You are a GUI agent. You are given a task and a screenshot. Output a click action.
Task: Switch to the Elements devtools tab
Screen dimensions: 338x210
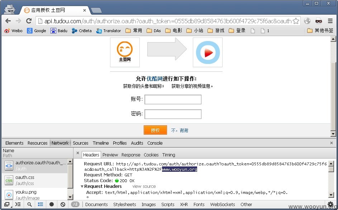[x=14, y=143]
